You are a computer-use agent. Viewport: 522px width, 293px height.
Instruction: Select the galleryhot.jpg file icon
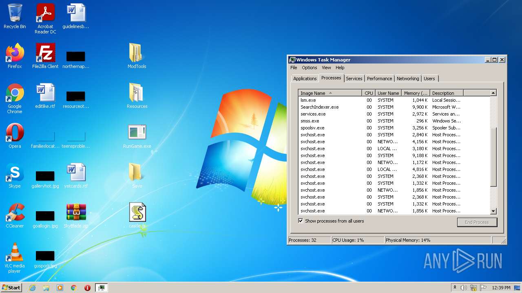coord(45,179)
